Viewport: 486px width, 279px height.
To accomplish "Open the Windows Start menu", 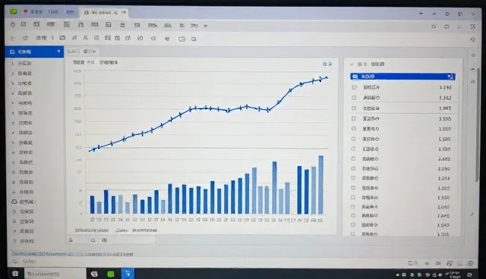I will pos(15,274).
